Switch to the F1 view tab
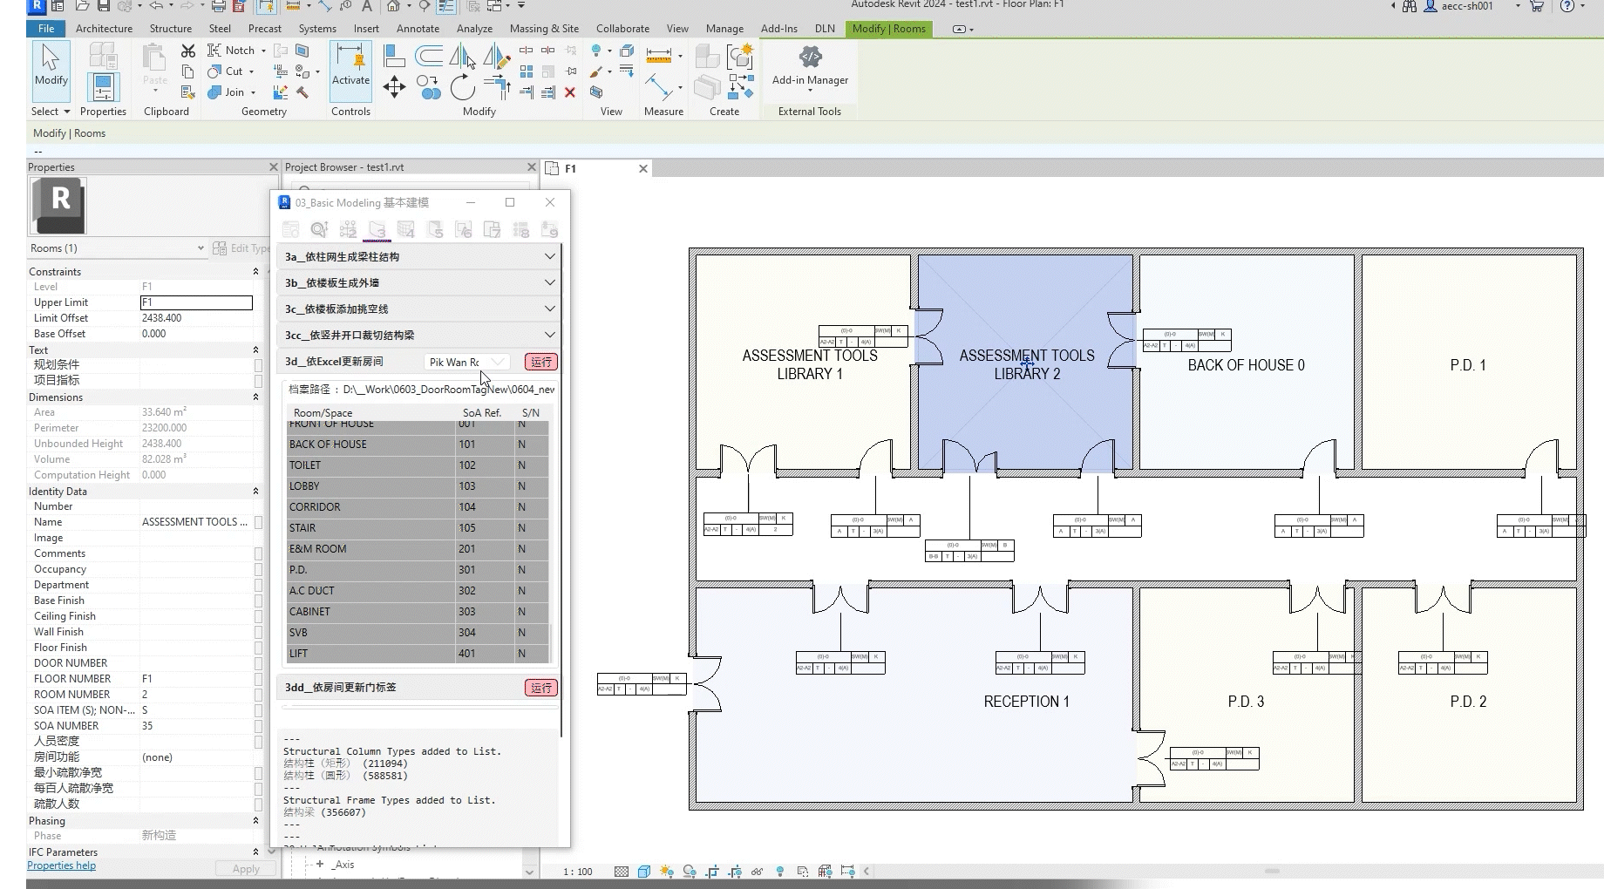This screenshot has width=1604, height=889. [571, 169]
